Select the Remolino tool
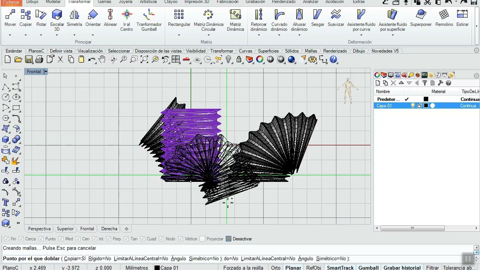 coord(444,18)
